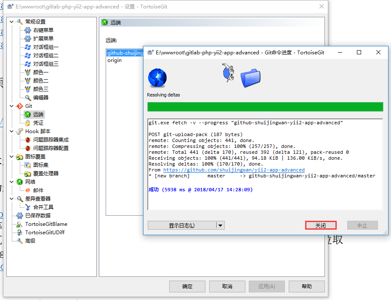Select 合并工具 in settings tree
The image size is (391, 300).
coord(43,207)
